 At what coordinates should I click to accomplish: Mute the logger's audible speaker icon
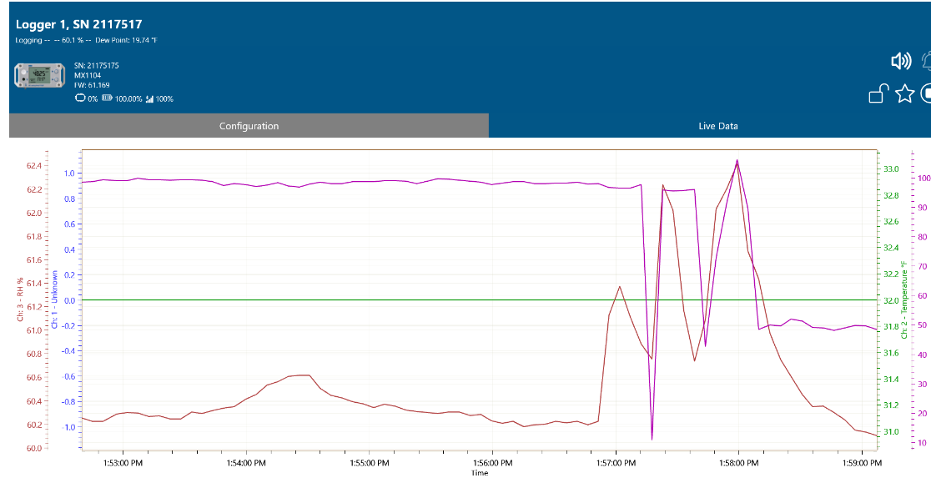[901, 61]
